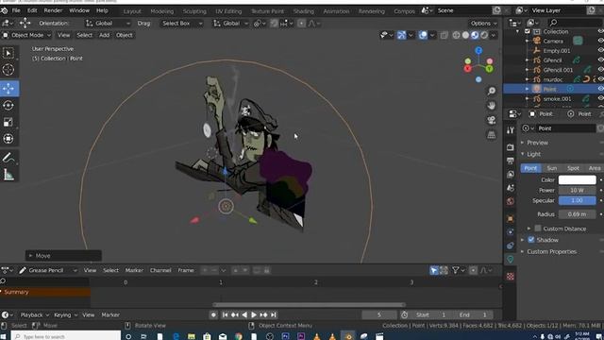The image size is (604, 340).
Task: Open the viewport Add menu
Action: 104,35
